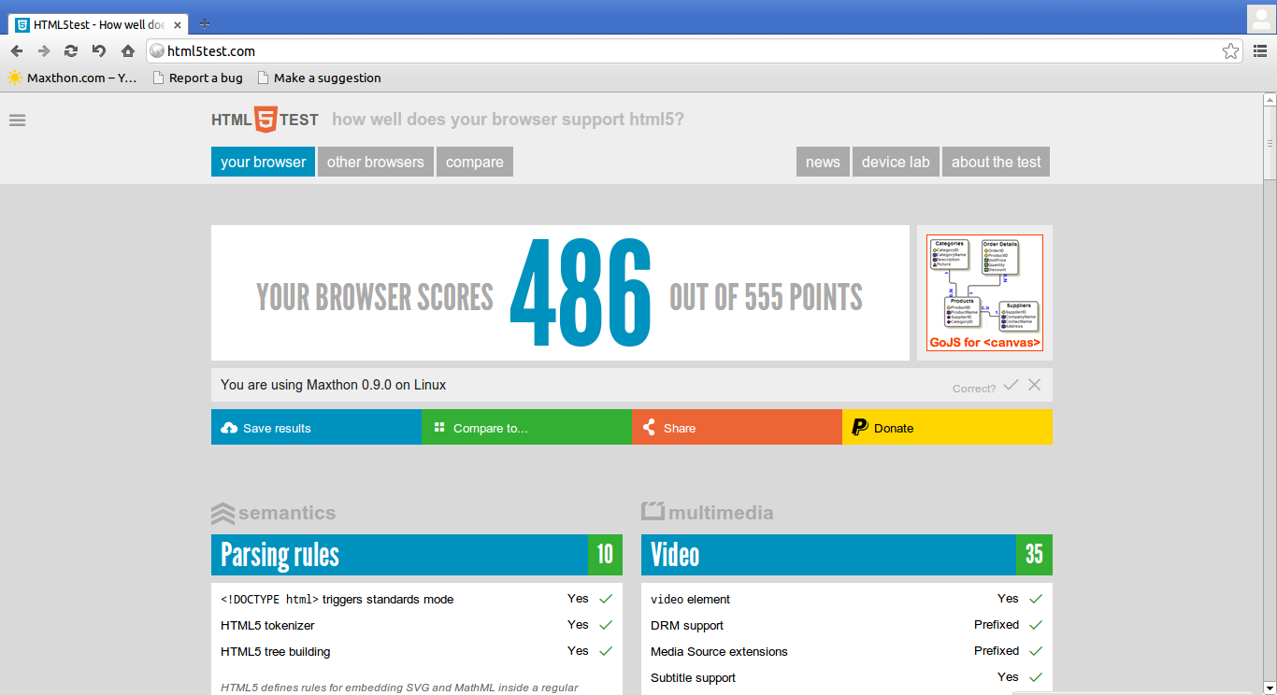Select the your browser tab

pyautogui.click(x=263, y=161)
